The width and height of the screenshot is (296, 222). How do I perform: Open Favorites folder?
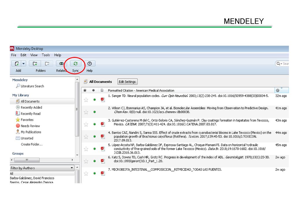click(27, 120)
